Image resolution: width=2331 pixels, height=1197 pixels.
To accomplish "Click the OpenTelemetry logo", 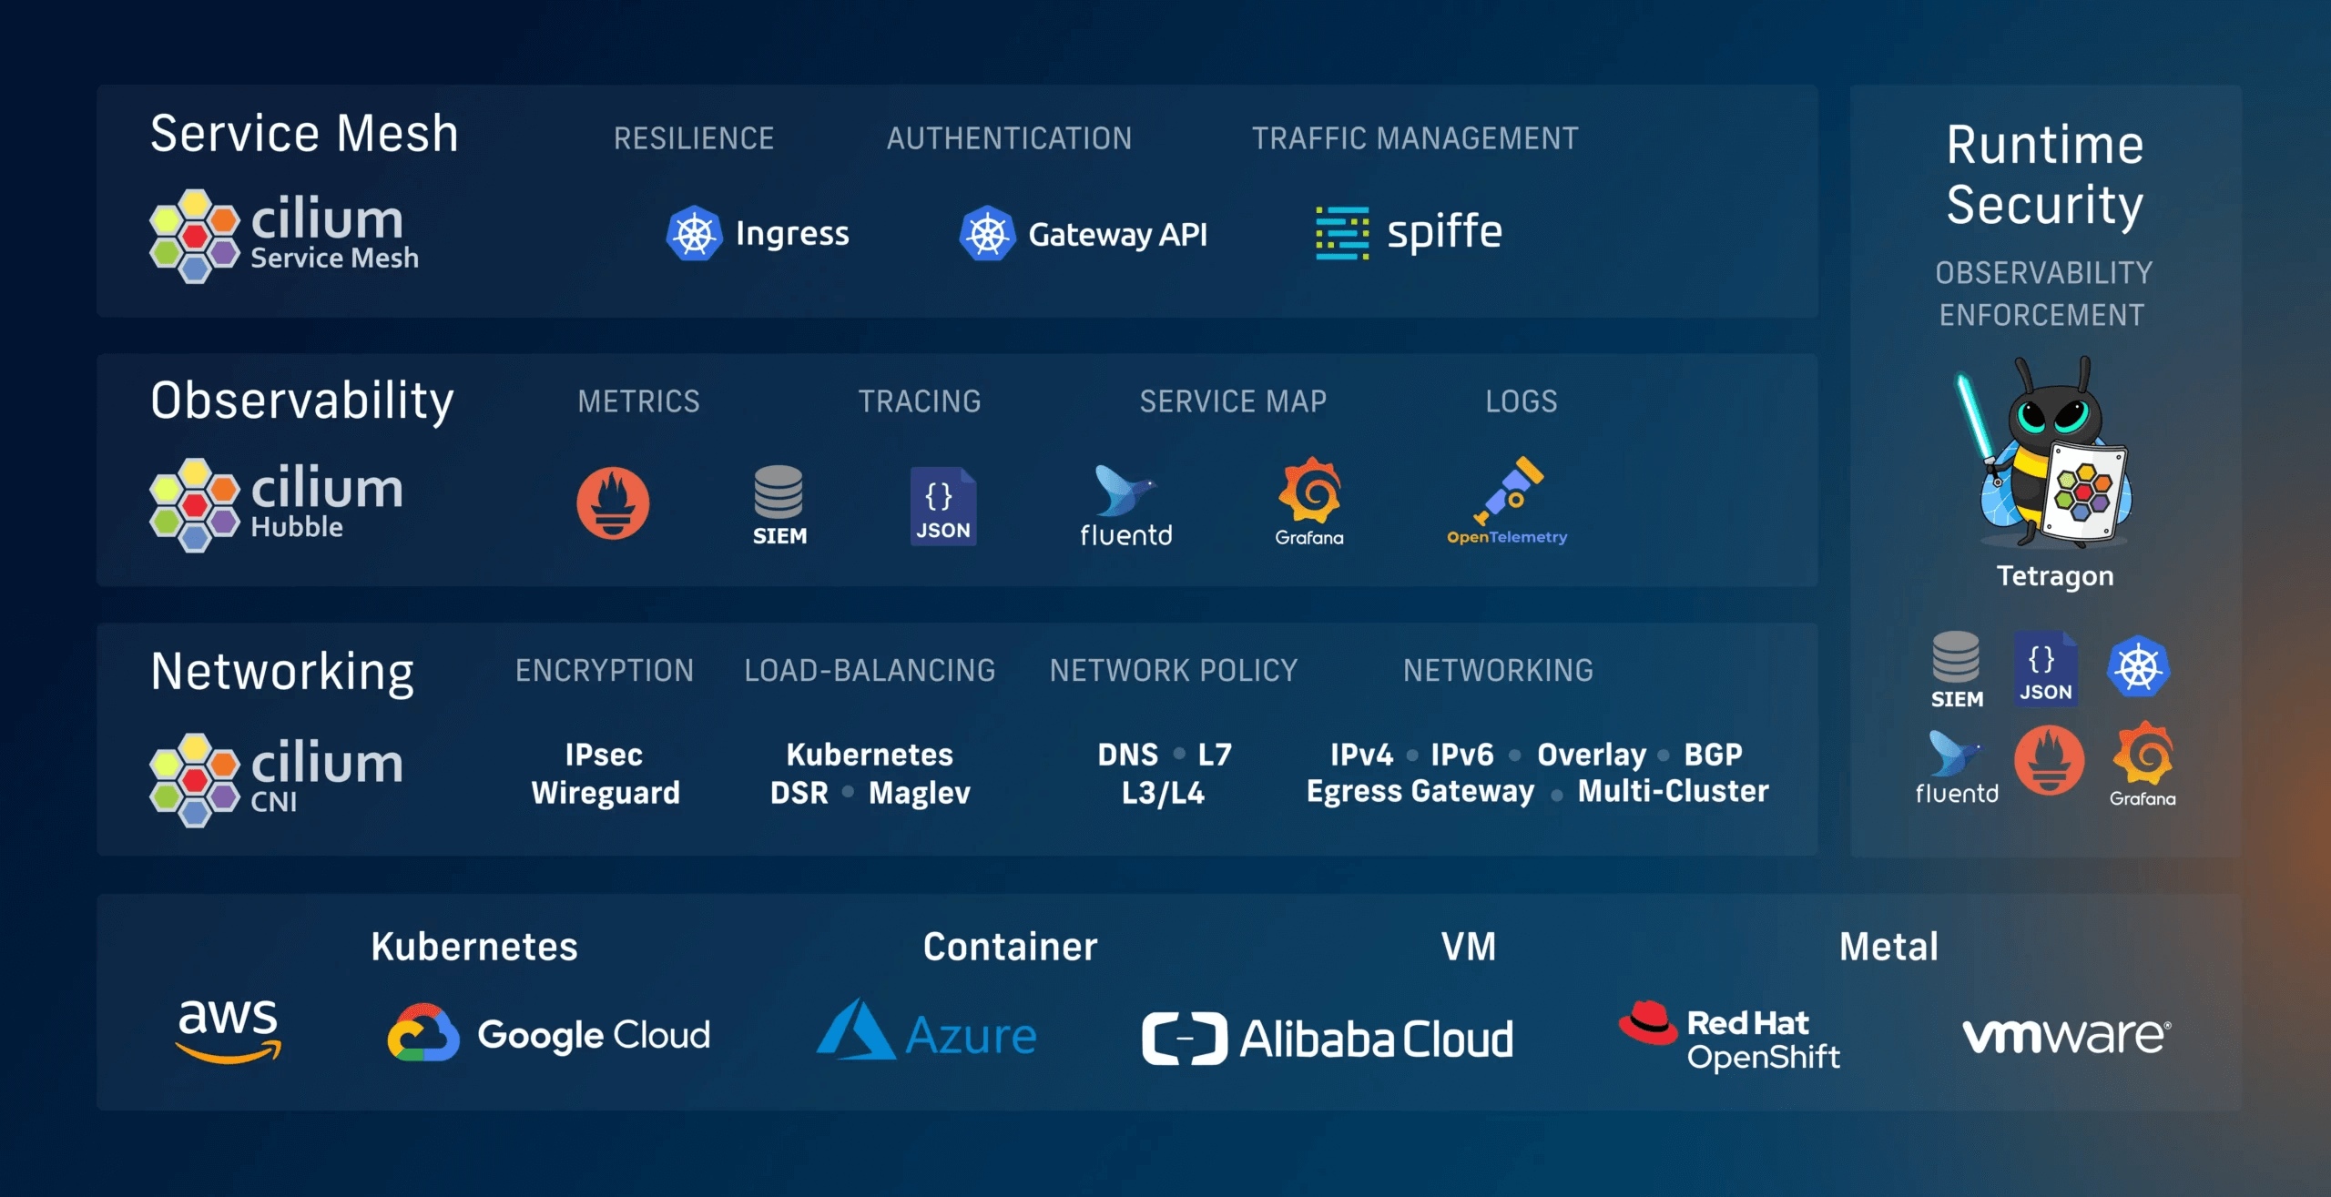I will (x=1508, y=502).
